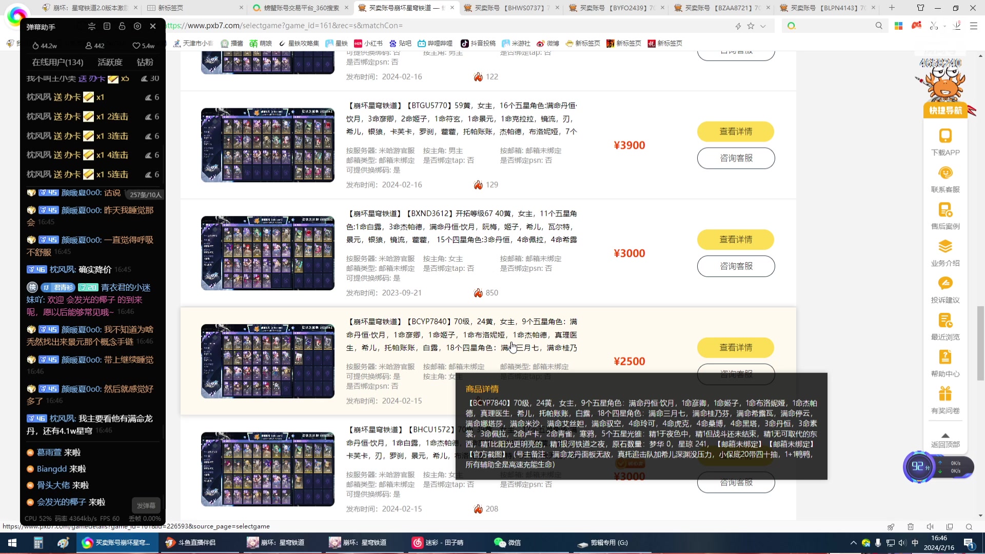
Task: Click the 最近浏览 sidebar icon
Action: point(945,328)
